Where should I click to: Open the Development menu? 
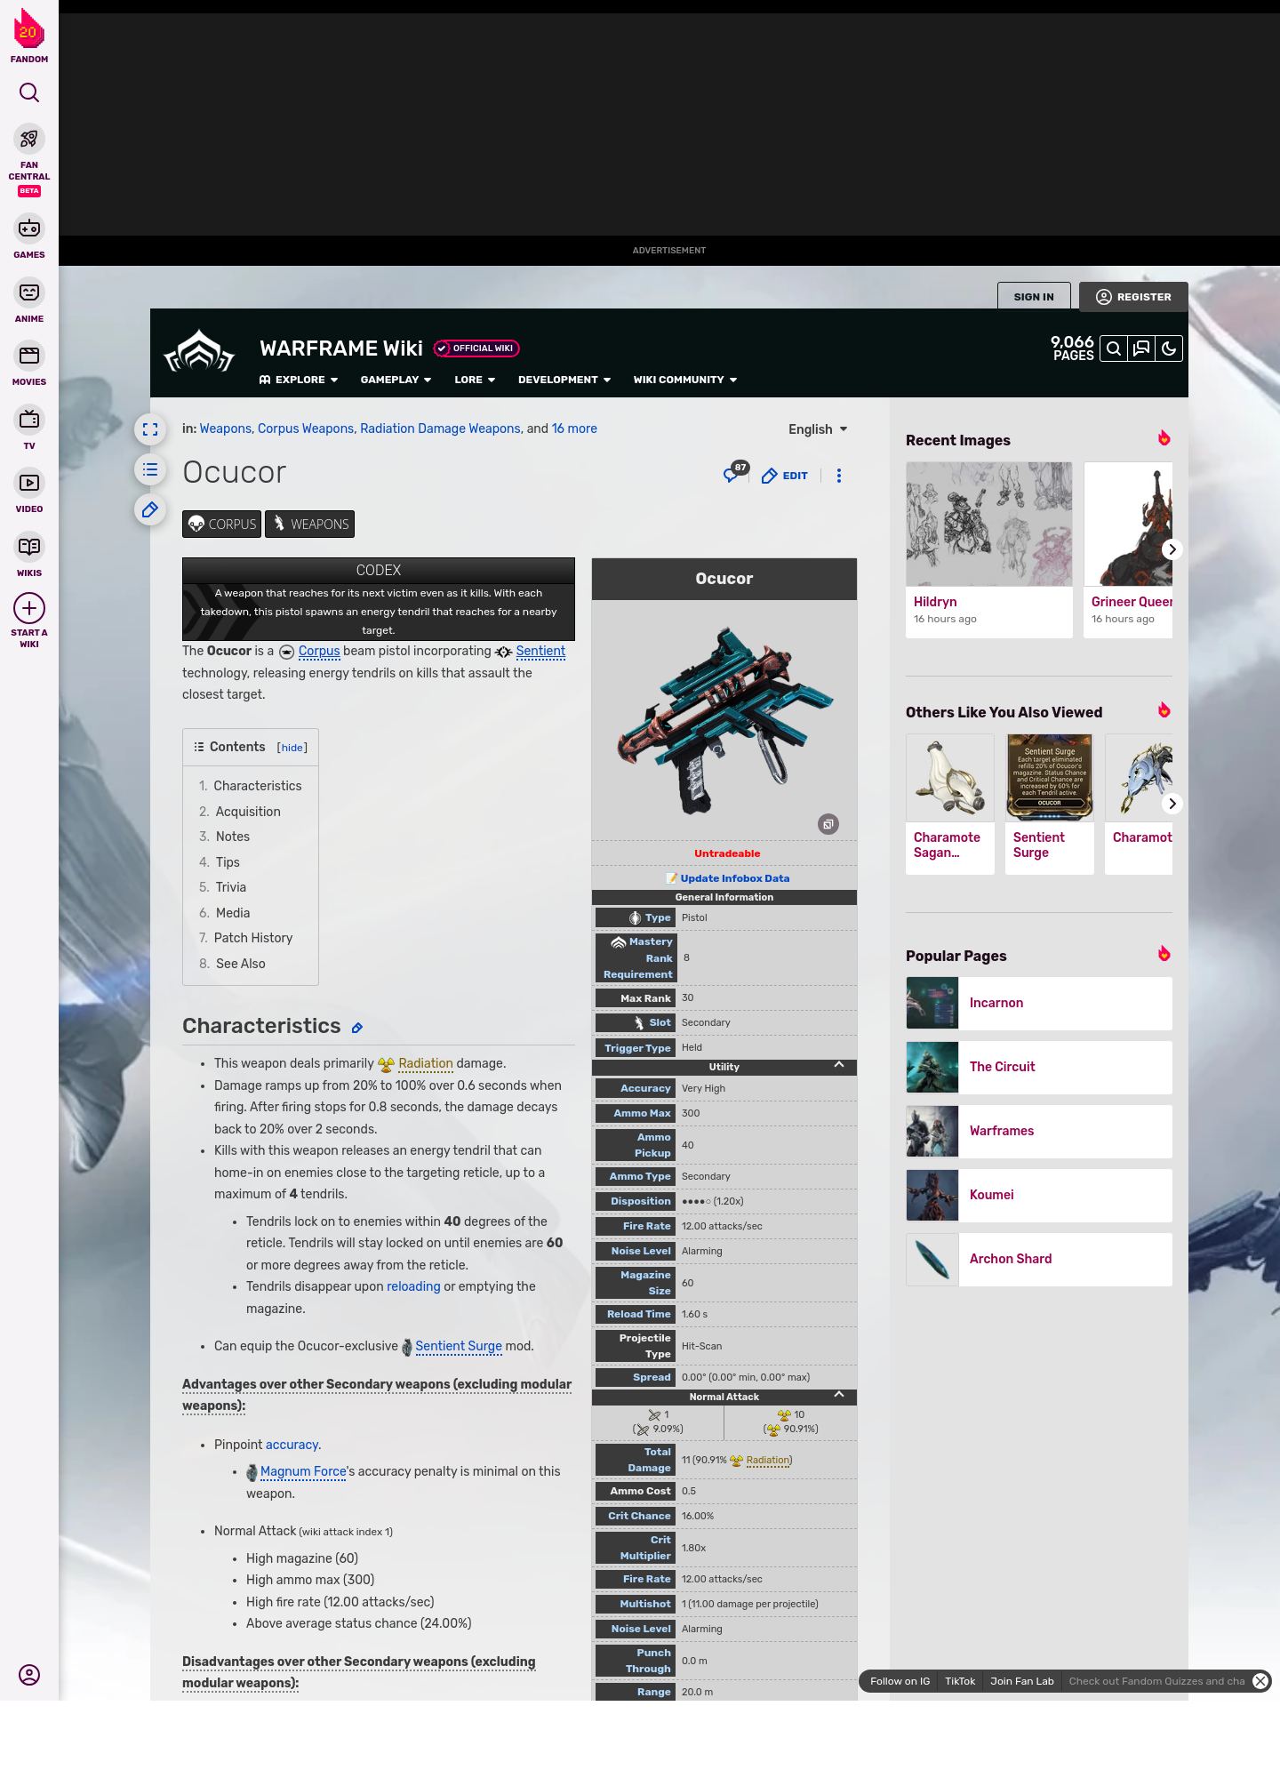[564, 380]
